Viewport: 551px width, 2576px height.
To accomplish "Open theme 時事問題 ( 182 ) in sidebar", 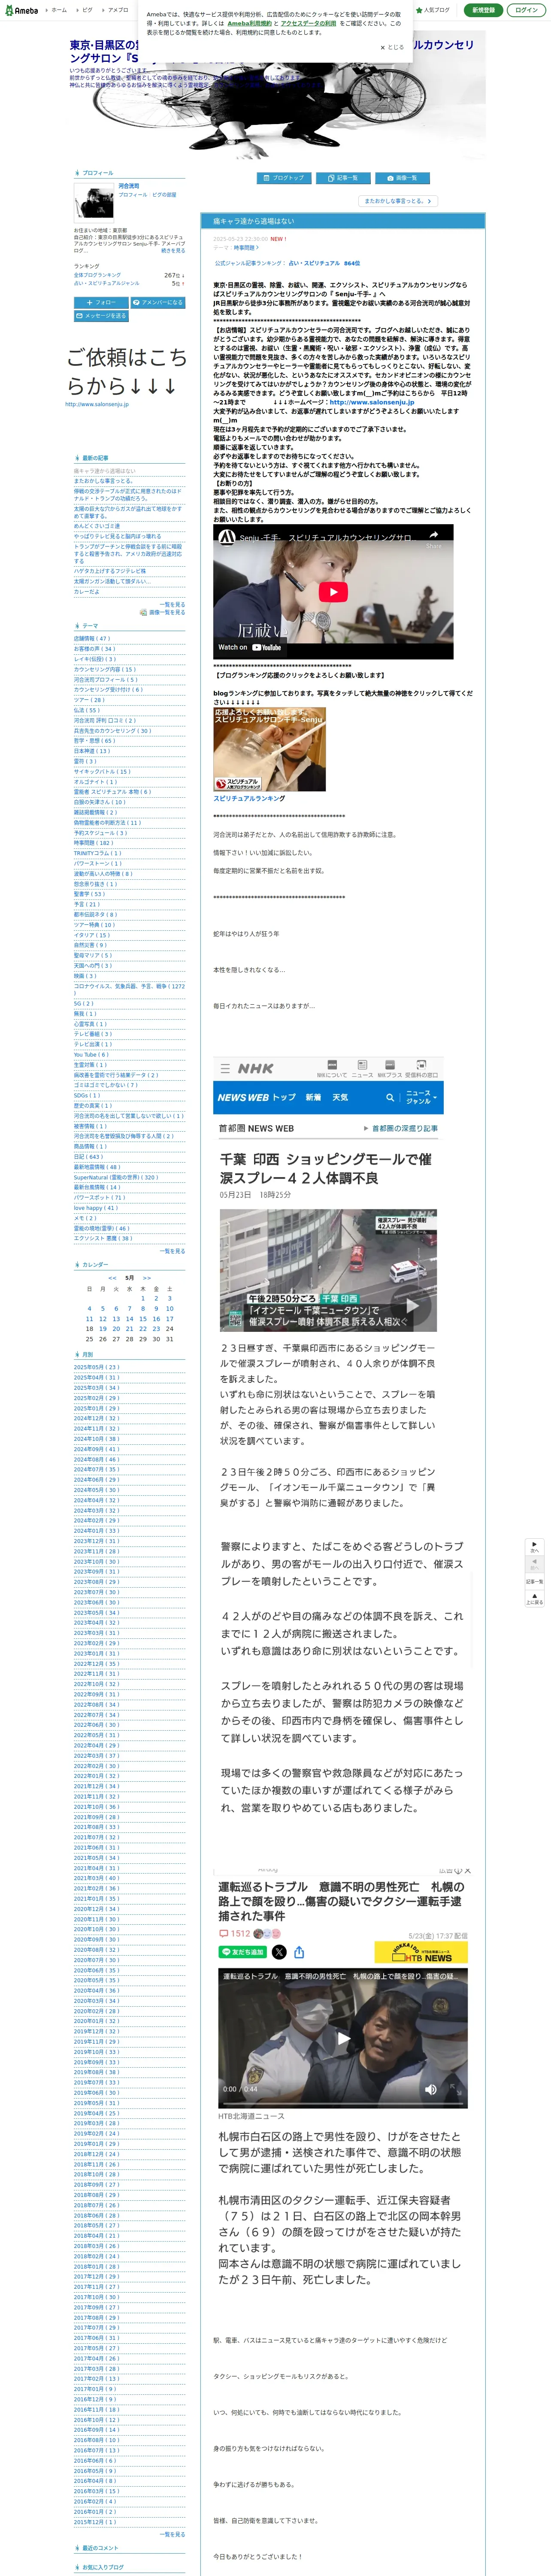I will coord(93,843).
